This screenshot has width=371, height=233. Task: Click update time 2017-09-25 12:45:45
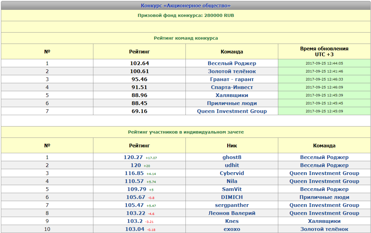324,103
